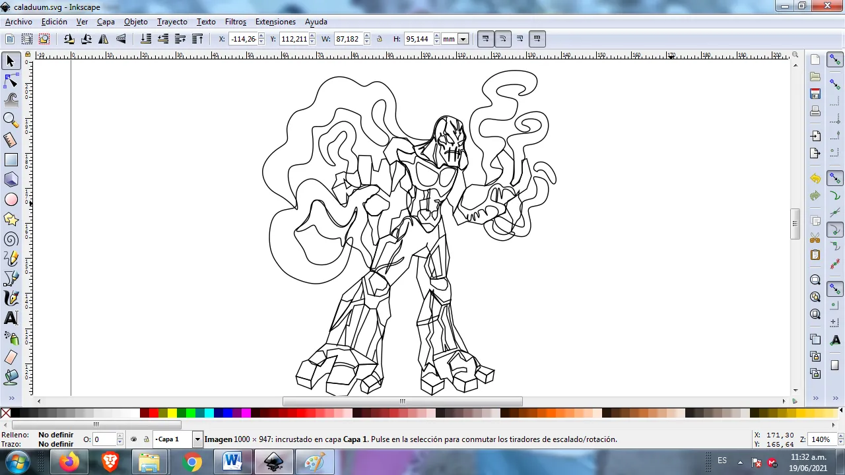The width and height of the screenshot is (845, 475).
Task: Flip selection horizontally
Action: point(104,39)
